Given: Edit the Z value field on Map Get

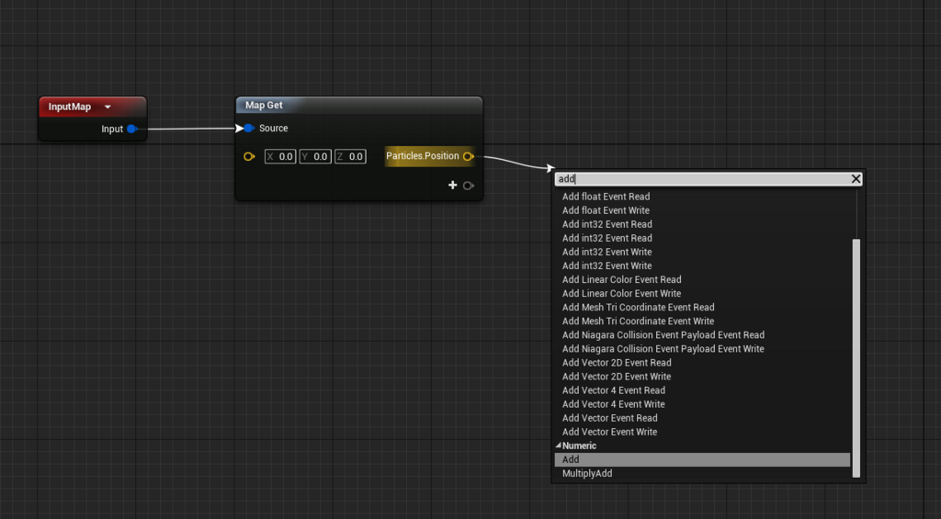Looking at the screenshot, I should point(350,156).
